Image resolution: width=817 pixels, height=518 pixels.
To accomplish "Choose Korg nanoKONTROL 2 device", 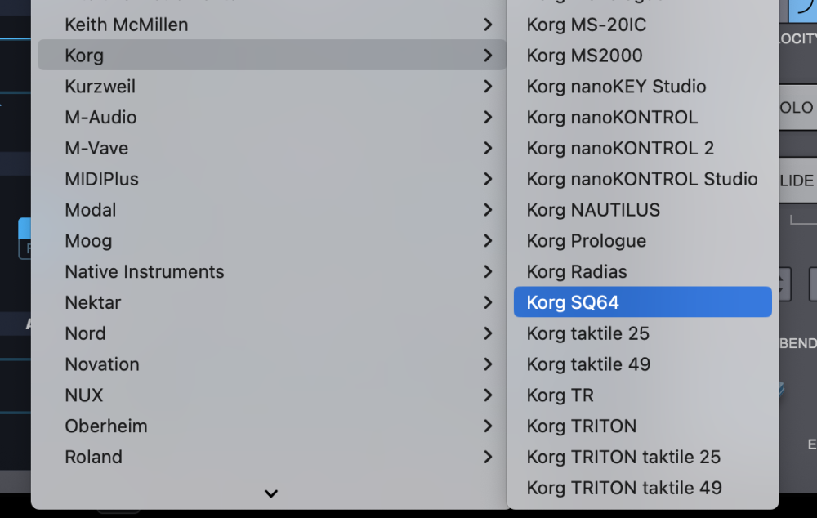I will tap(620, 148).
